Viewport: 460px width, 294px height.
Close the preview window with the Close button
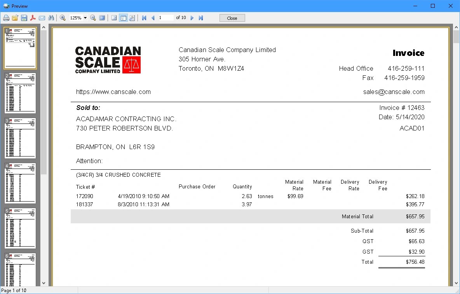[x=232, y=17]
